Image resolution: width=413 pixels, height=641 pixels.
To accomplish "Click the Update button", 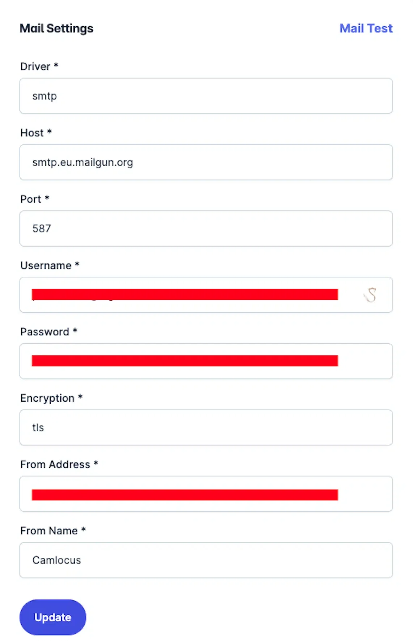I will point(53,617).
